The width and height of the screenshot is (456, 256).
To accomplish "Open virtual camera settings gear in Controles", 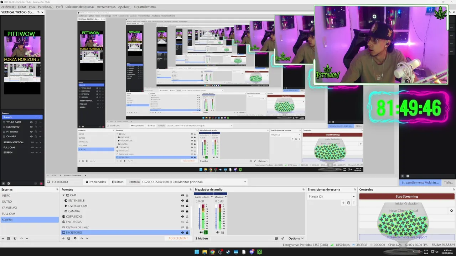I will click(451, 211).
